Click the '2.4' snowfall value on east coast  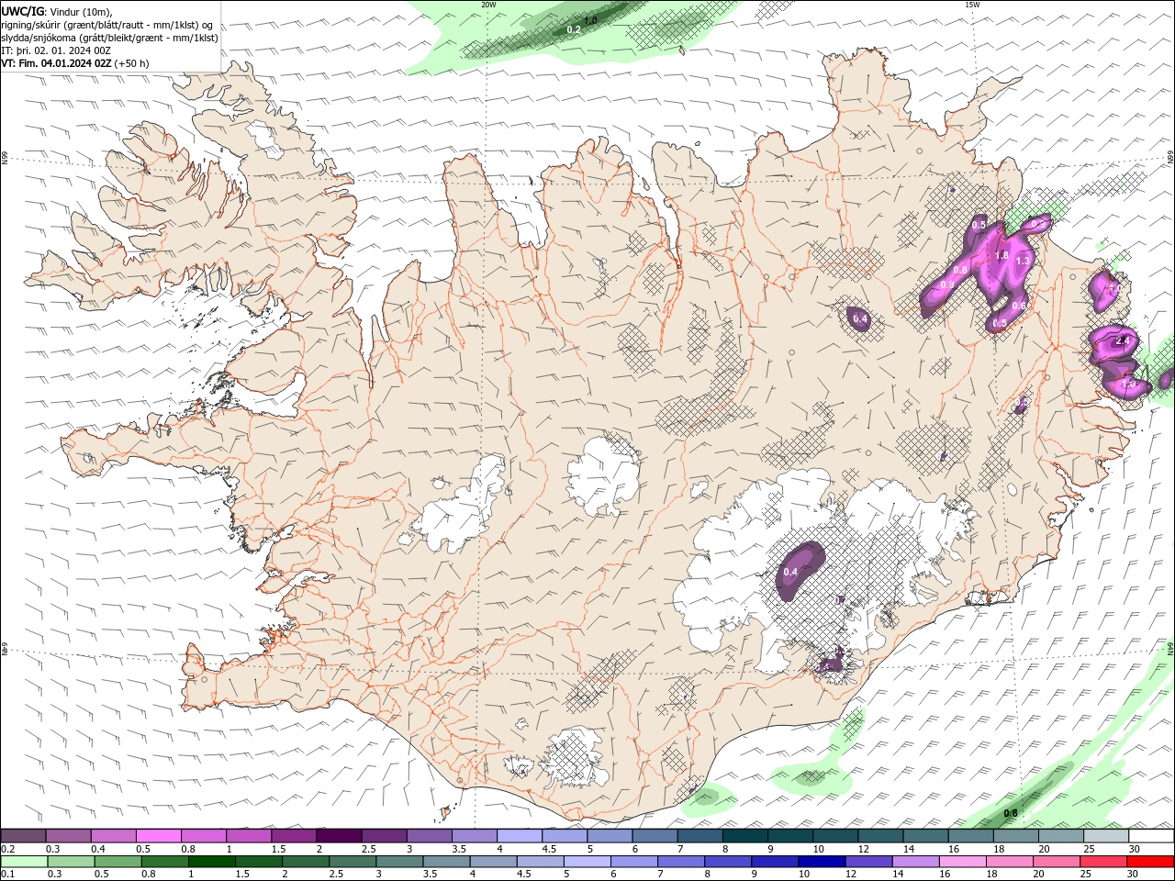coord(1122,341)
